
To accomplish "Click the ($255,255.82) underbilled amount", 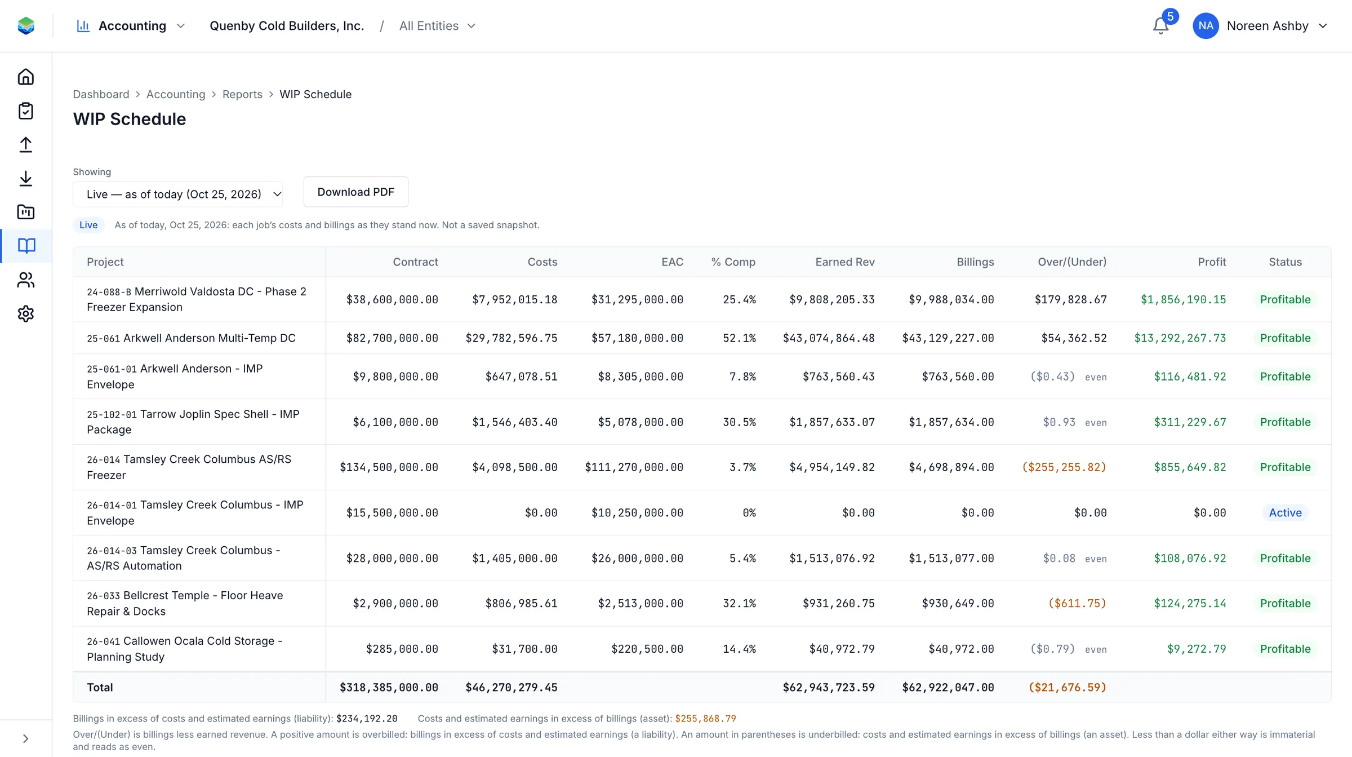I will (x=1064, y=467).
